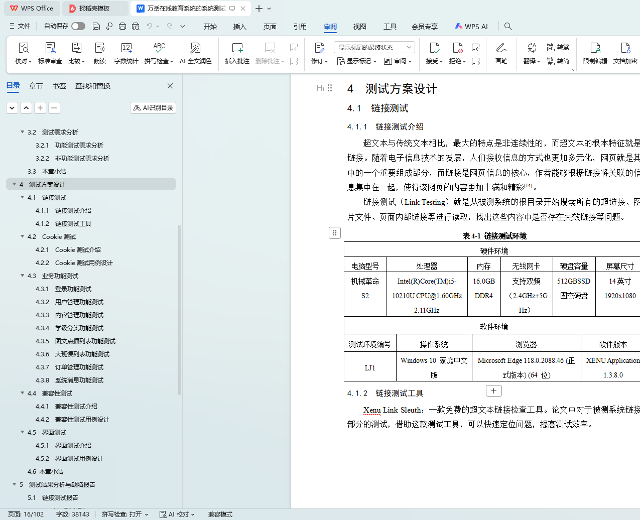Click the AI识别目录 button
640x520 pixels.
pyautogui.click(x=153, y=107)
